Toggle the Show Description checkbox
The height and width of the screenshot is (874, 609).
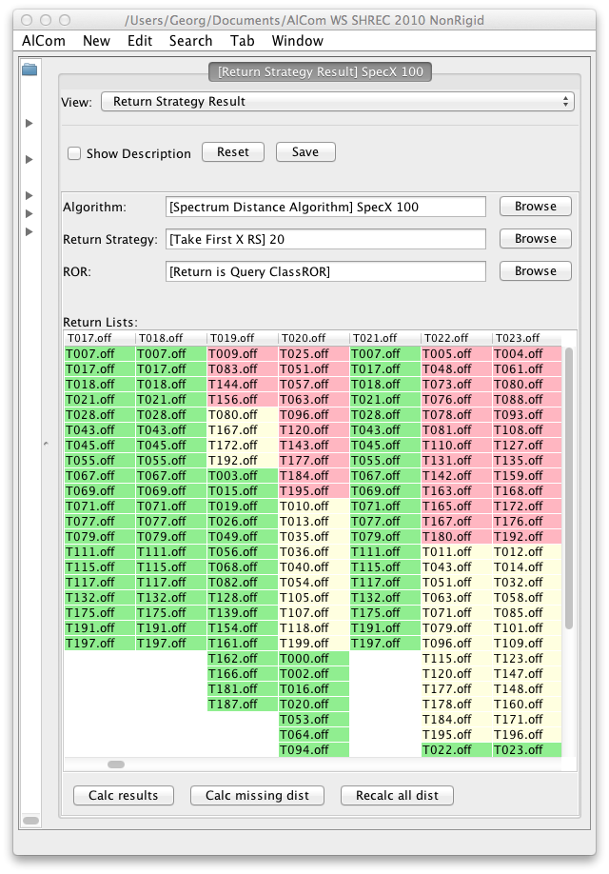click(74, 153)
